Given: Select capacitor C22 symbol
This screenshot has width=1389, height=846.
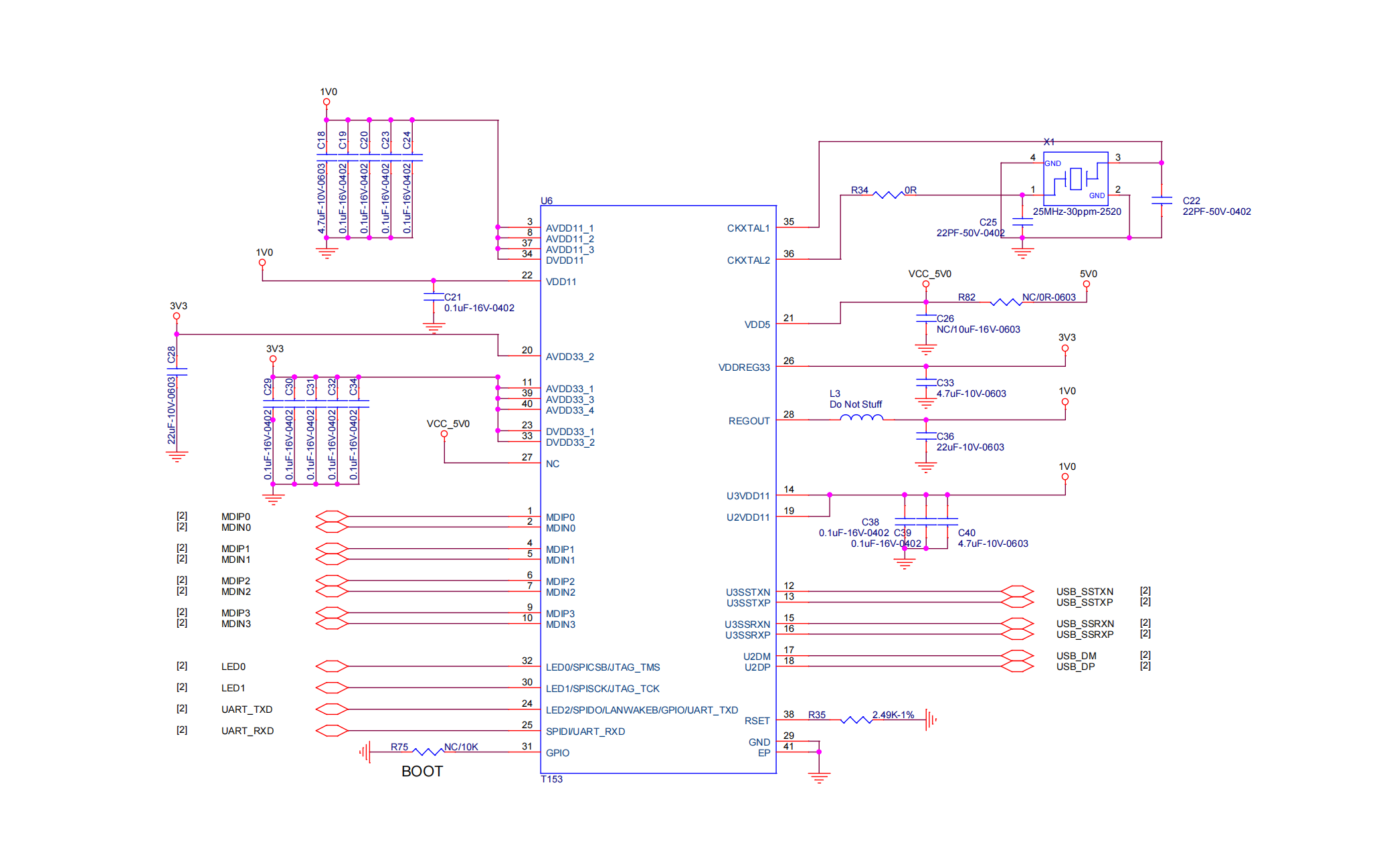Looking at the screenshot, I should (x=1162, y=200).
